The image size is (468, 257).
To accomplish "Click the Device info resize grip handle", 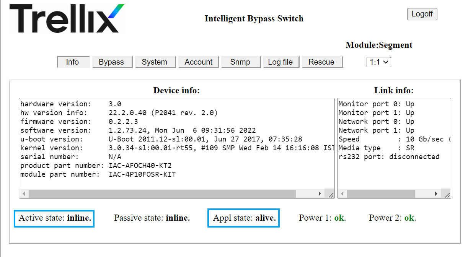I will click(x=331, y=195).
